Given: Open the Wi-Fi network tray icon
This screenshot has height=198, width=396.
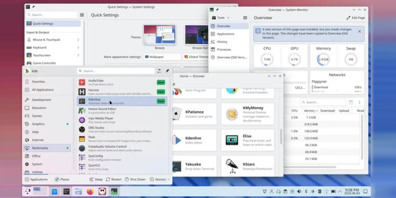Looking at the screenshot, I should tap(326, 191).
